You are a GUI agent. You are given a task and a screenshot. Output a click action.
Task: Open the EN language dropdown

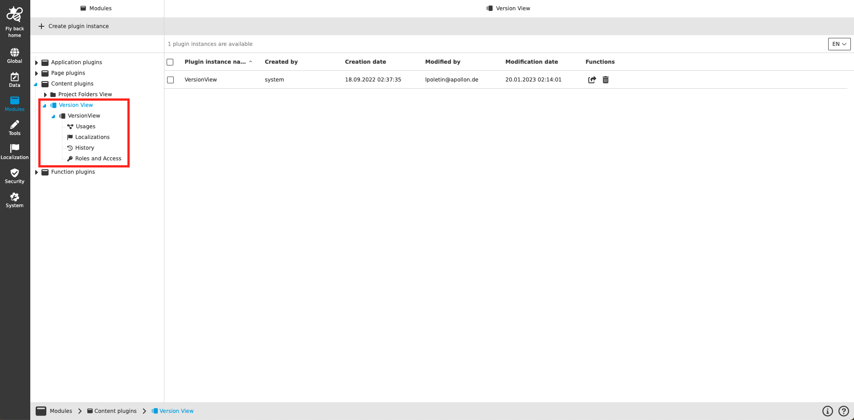(x=838, y=44)
